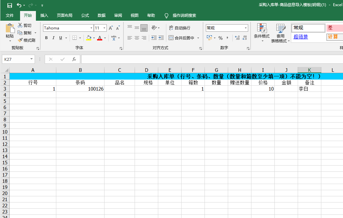This screenshot has width=343, height=218.
Task: Switch to the 公式 tab
Action: 85,15
